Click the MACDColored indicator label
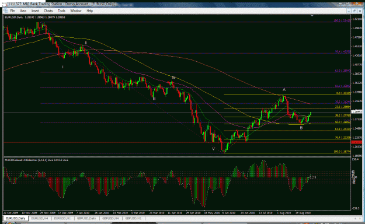The image size is (365, 224). tap(37, 160)
